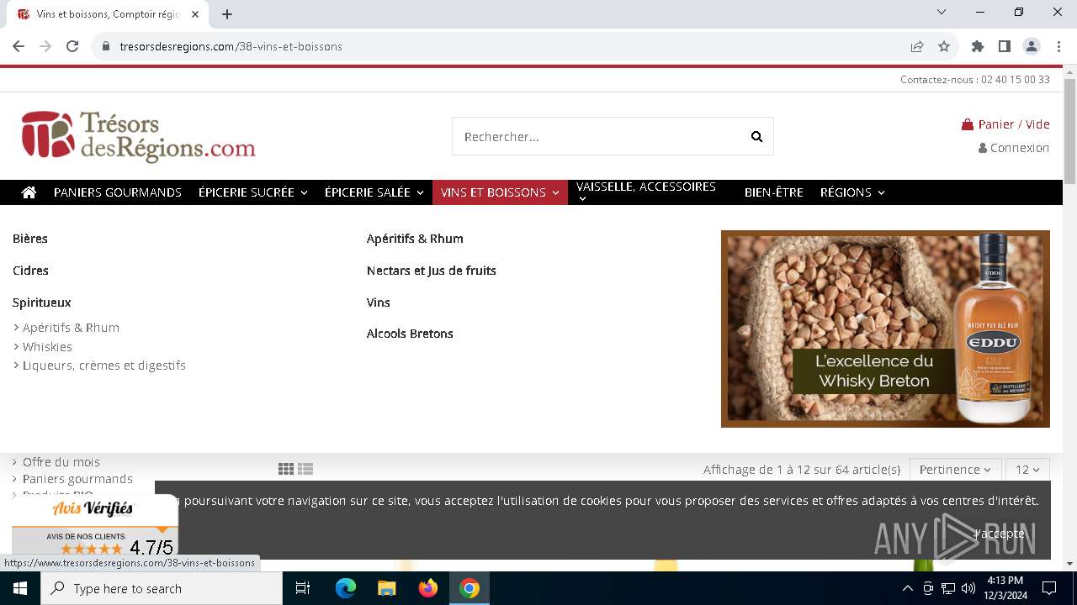The image size is (1077, 605).
Task: Click the home icon in navigation bar
Action: (x=29, y=192)
